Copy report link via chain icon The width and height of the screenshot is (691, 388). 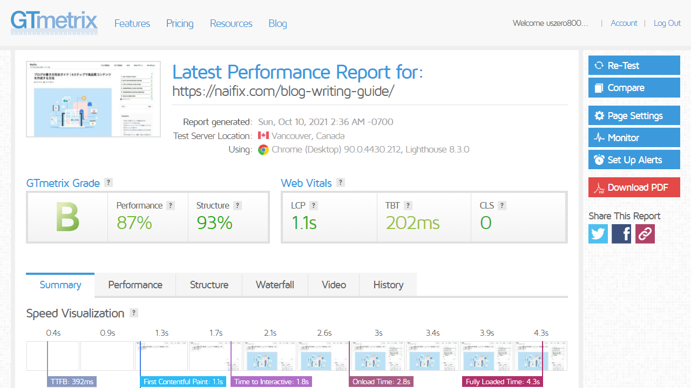click(x=645, y=234)
